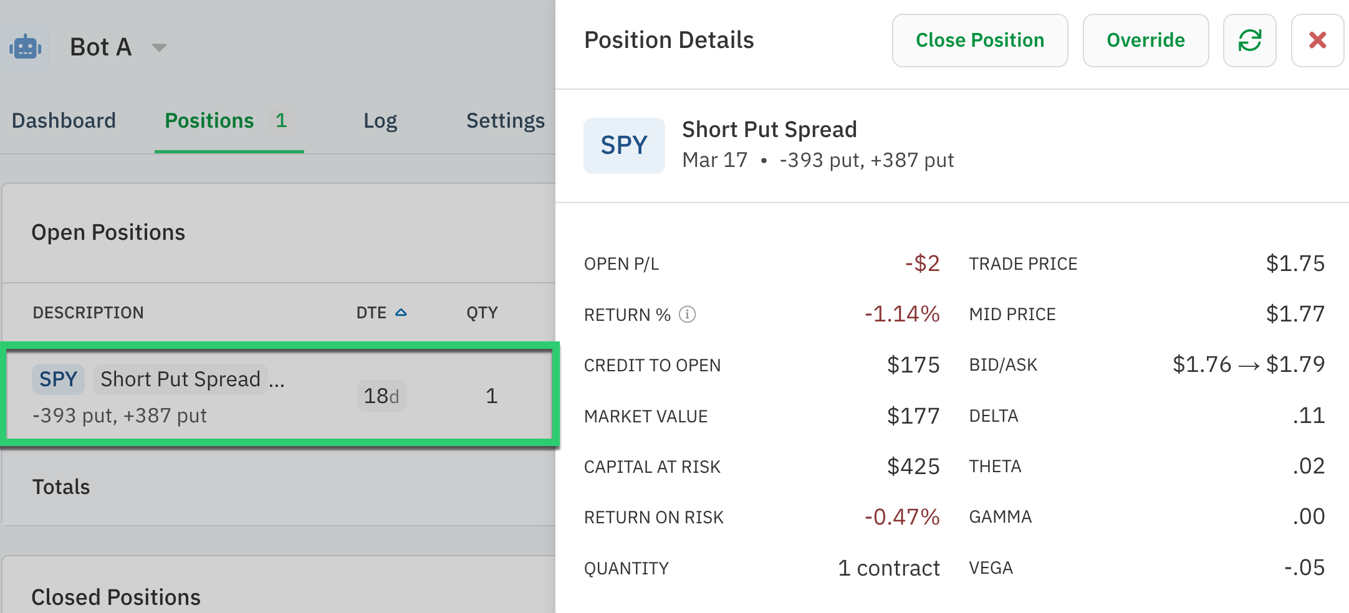
Task: Select the Log tab
Action: point(380,120)
